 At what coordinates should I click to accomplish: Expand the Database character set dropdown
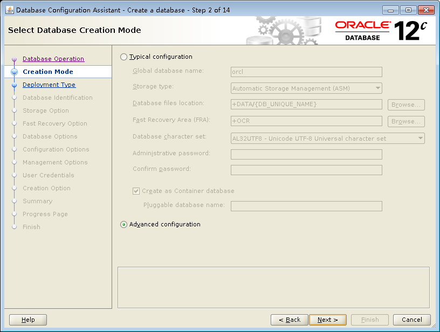click(327, 139)
